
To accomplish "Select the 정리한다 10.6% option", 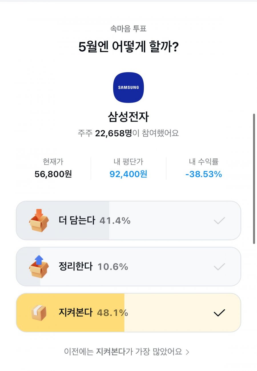I will tap(128, 267).
